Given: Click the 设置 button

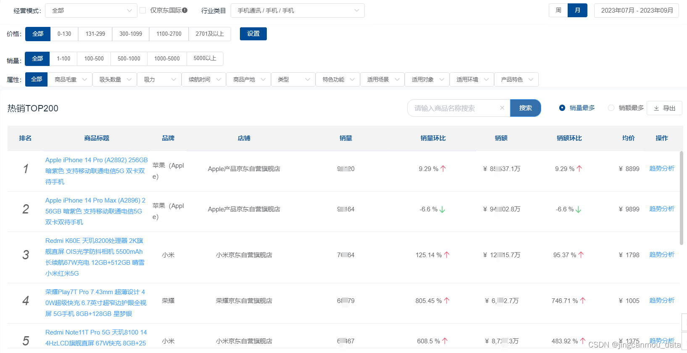Looking at the screenshot, I should point(253,34).
